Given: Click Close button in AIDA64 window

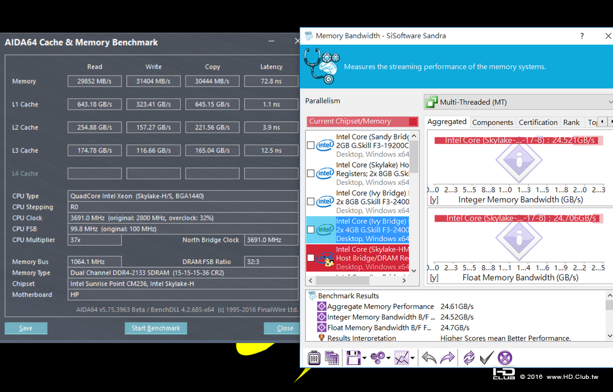Looking at the screenshot, I should click(282, 329).
